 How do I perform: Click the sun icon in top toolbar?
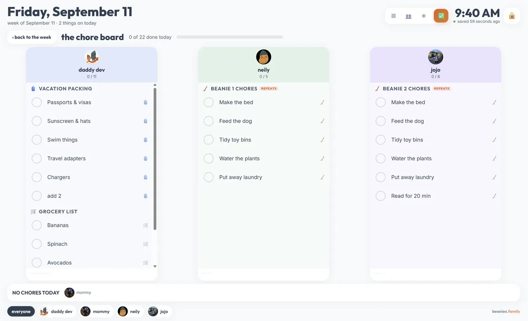(424, 16)
